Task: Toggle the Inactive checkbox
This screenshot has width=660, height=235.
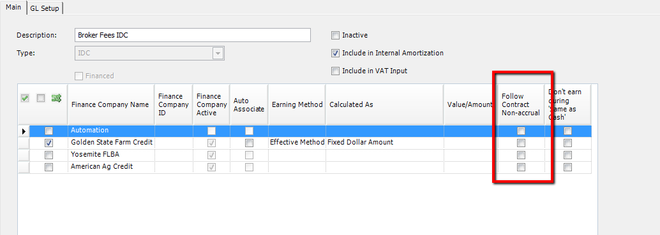Action: (336, 36)
